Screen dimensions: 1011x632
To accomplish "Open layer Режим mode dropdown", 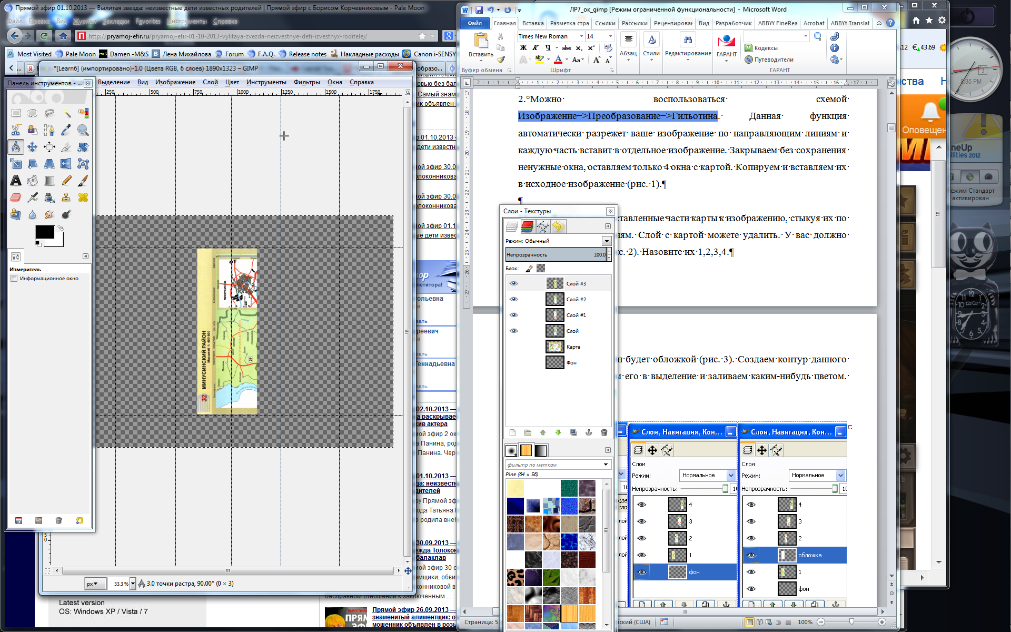I will 607,241.
